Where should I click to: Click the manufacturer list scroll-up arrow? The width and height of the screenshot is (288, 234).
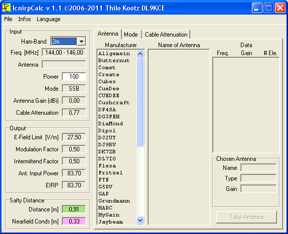click(140, 54)
